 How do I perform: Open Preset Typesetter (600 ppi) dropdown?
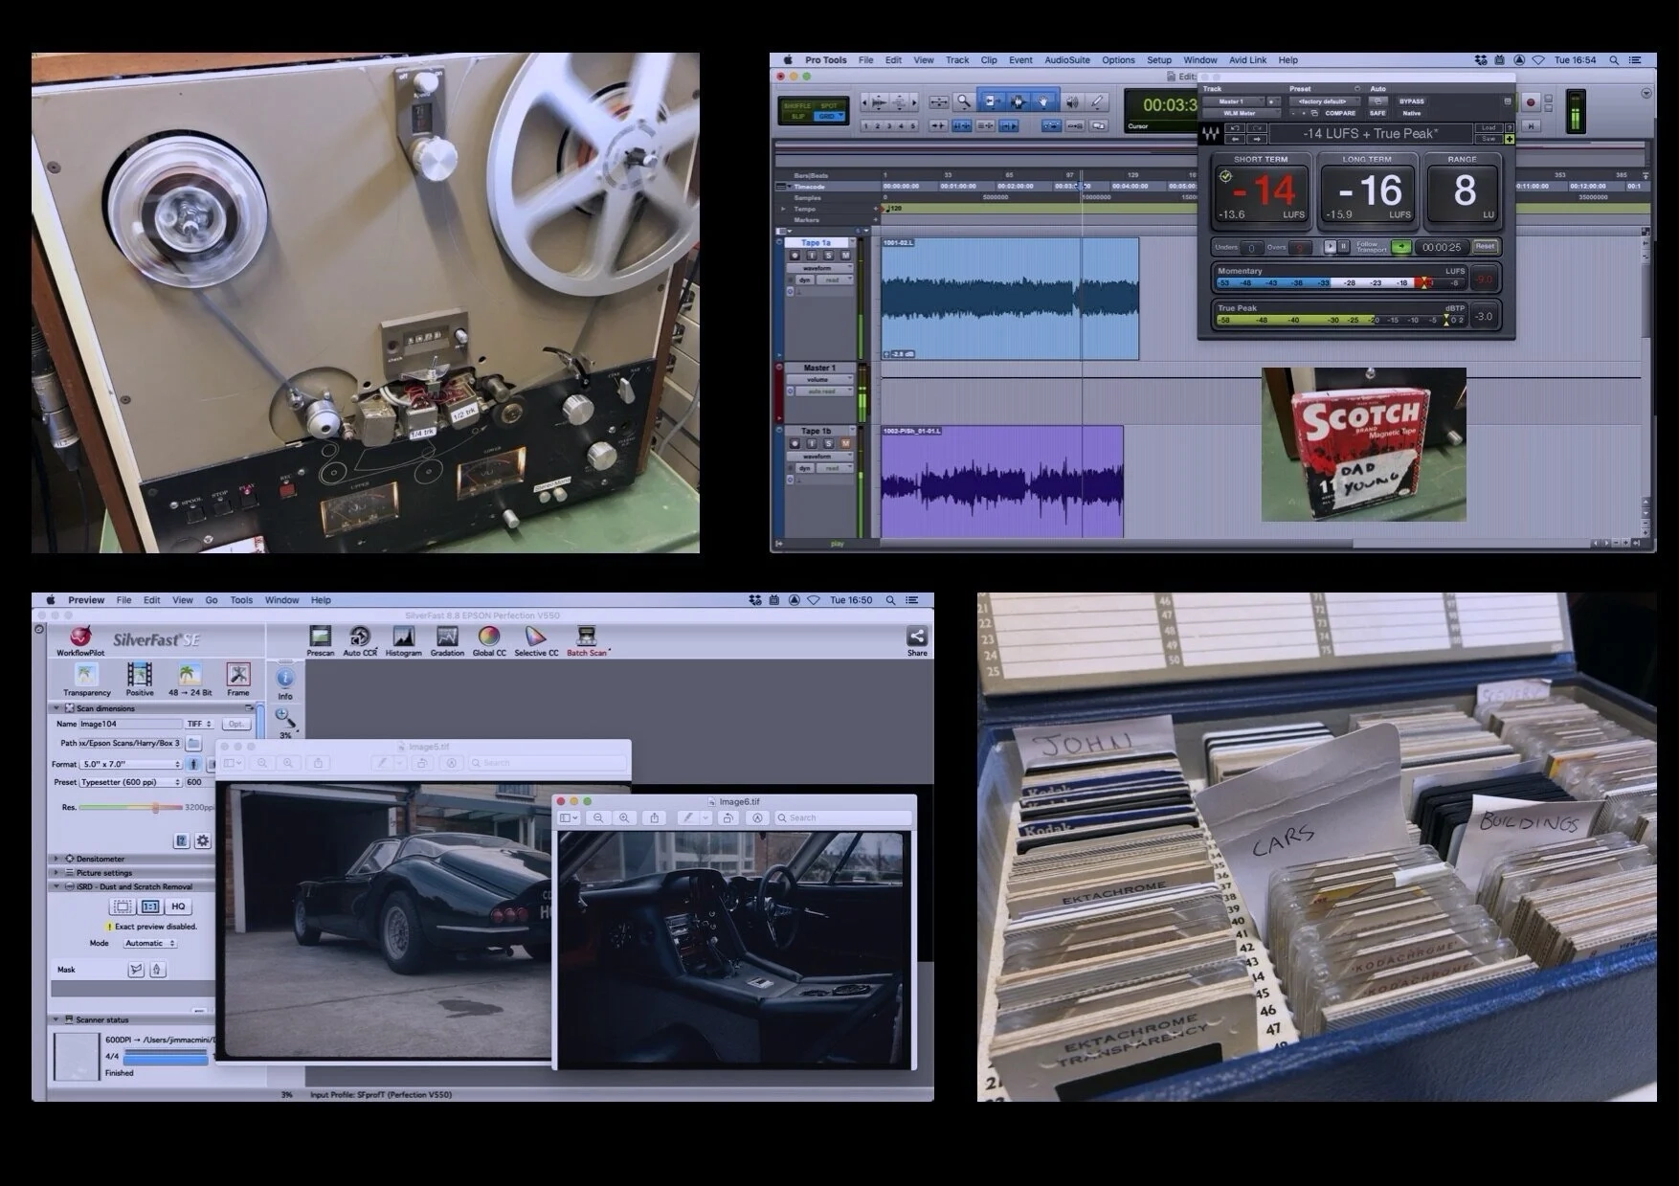pyautogui.click(x=130, y=782)
